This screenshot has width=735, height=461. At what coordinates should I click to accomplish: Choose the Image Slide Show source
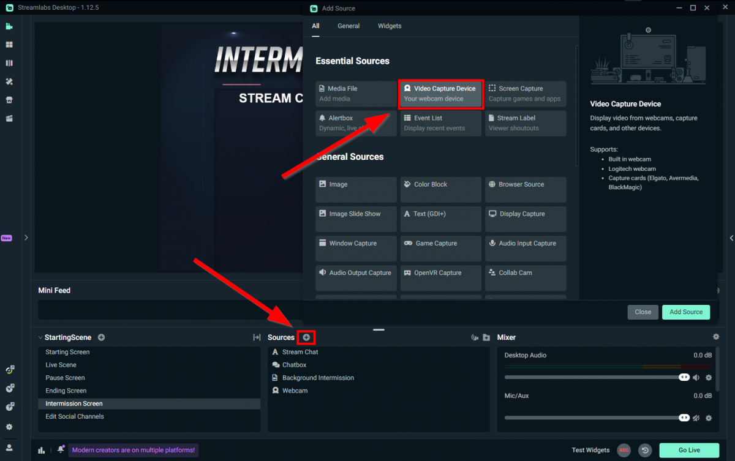click(356, 219)
